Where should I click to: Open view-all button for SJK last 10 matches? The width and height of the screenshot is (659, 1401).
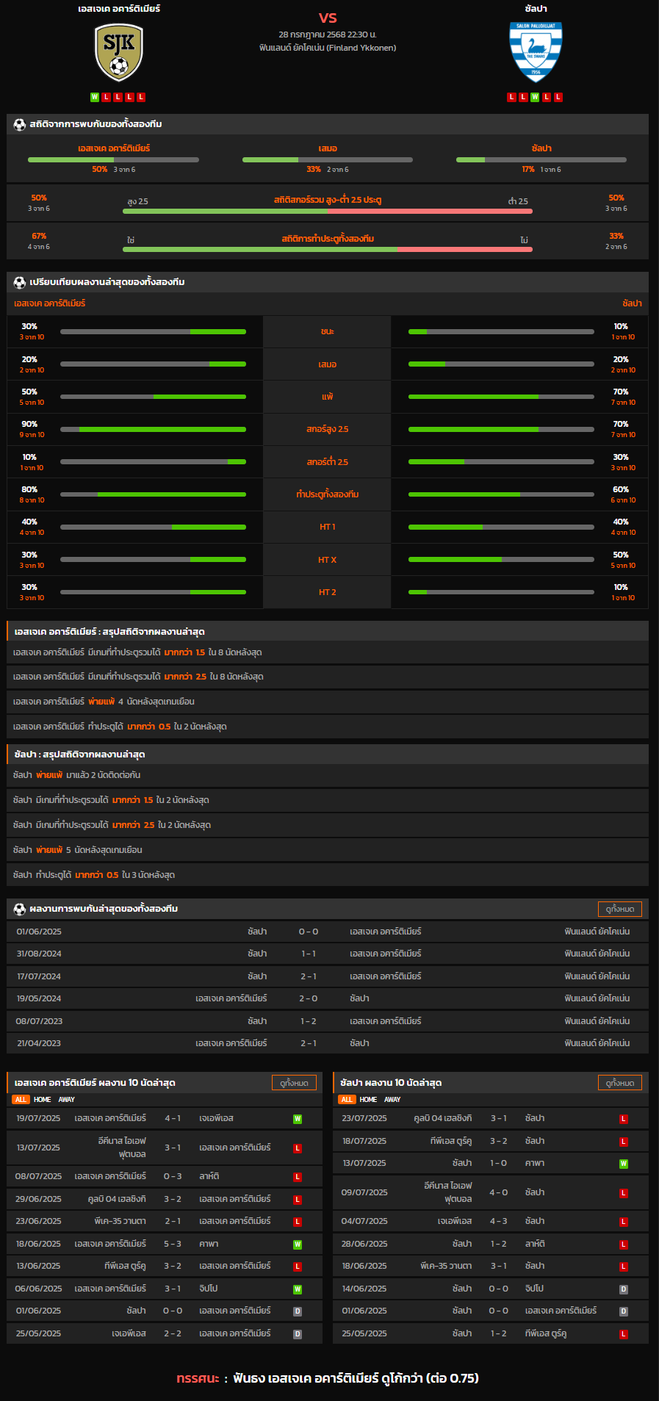[294, 1083]
